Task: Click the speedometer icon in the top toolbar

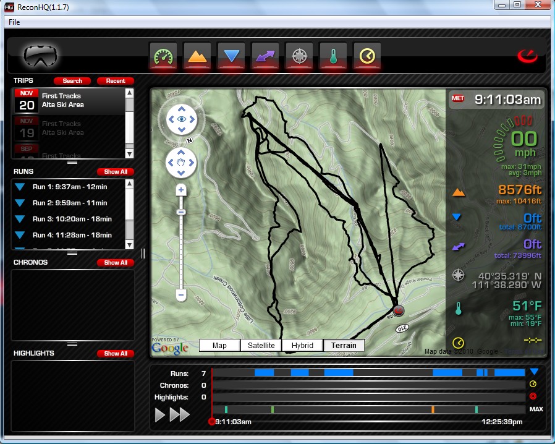Action: click(x=163, y=56)
